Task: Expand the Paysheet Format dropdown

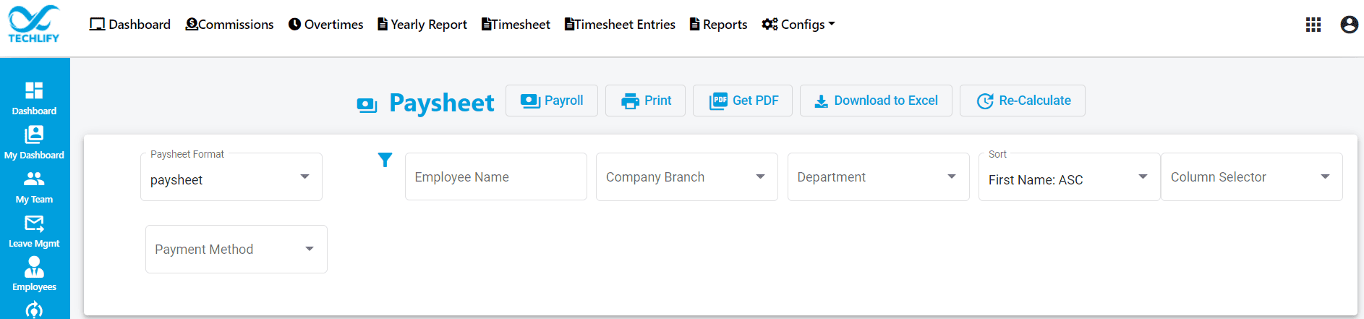Action: [231, 176]
